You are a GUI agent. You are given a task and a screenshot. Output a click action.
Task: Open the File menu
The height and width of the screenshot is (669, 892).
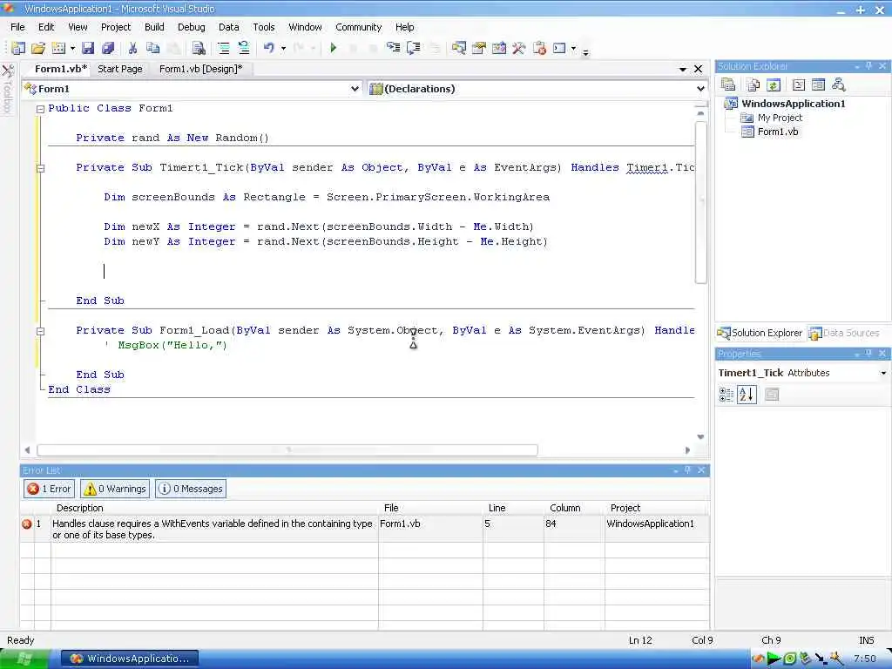coord(17,27)
